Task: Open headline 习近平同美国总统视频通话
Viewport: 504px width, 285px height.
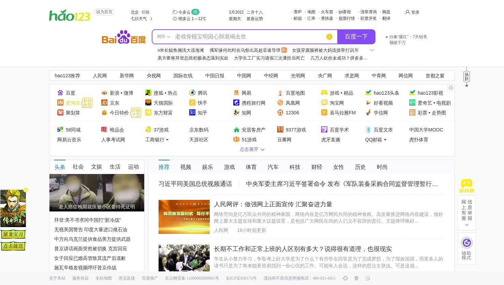Action: click(195, 184)
